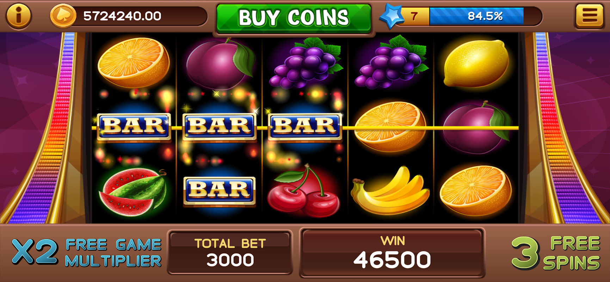Open the hamburger menu button
610x282 pixels.
point(590,16)
